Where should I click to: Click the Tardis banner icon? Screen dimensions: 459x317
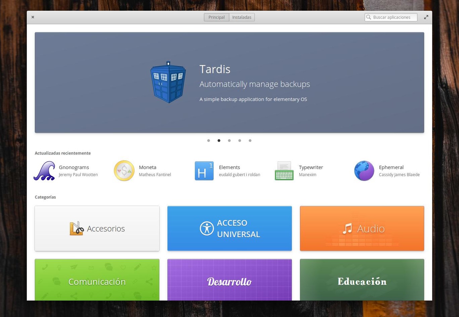tap(168, 82)
